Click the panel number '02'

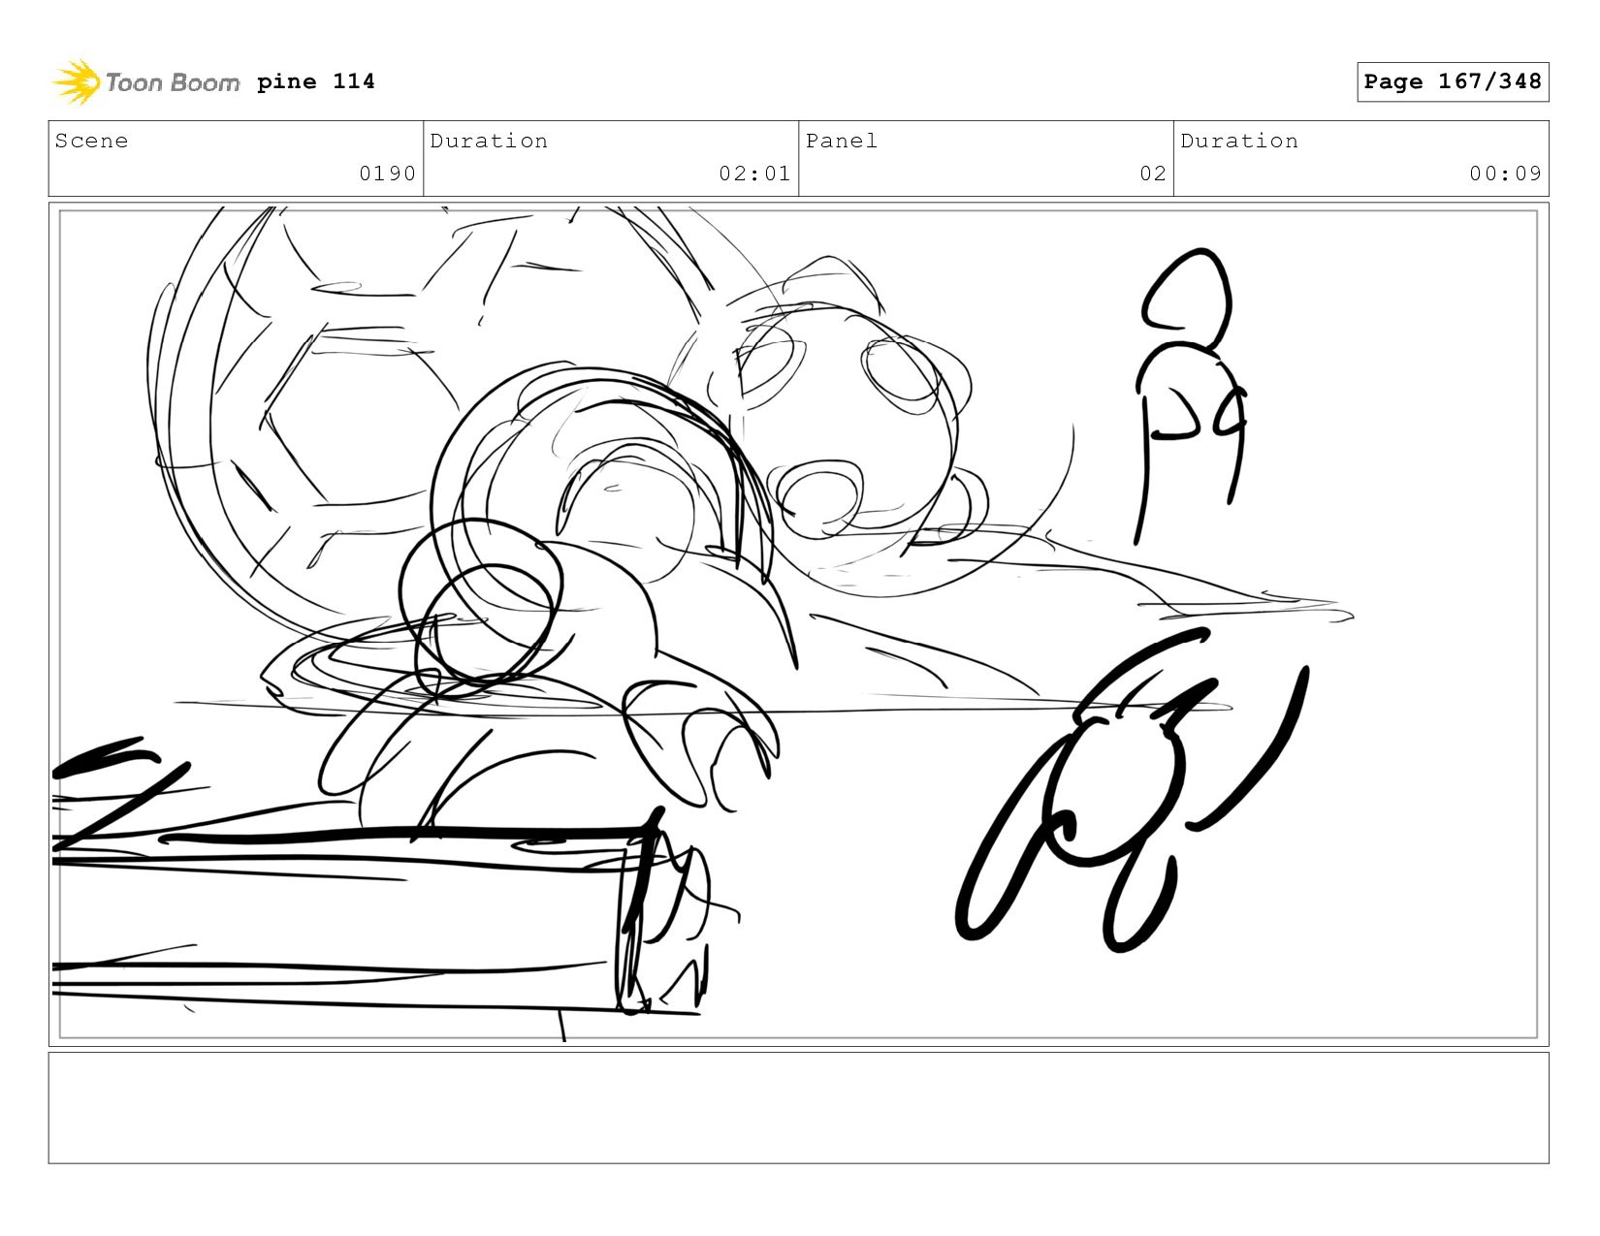[1153, 174]
